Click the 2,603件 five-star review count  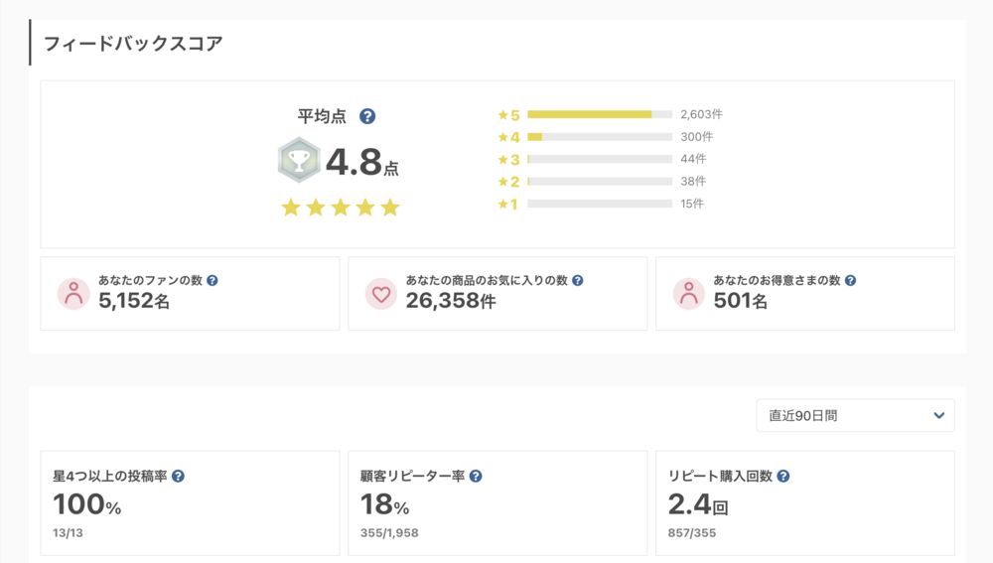pos(701,114)
